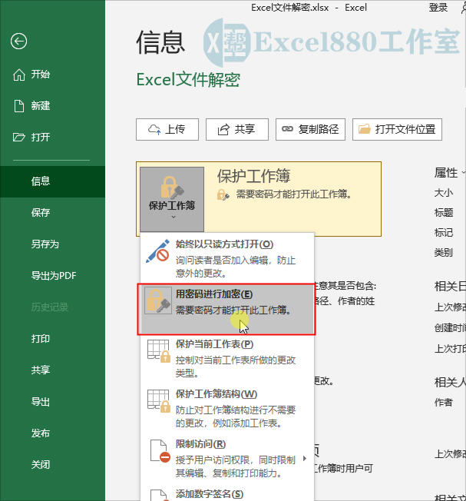Click the lock-and-key icon on 保护工作簿 button
This screenshot has width=466, height=501.
pyautogui.click(x=173, y=187)
